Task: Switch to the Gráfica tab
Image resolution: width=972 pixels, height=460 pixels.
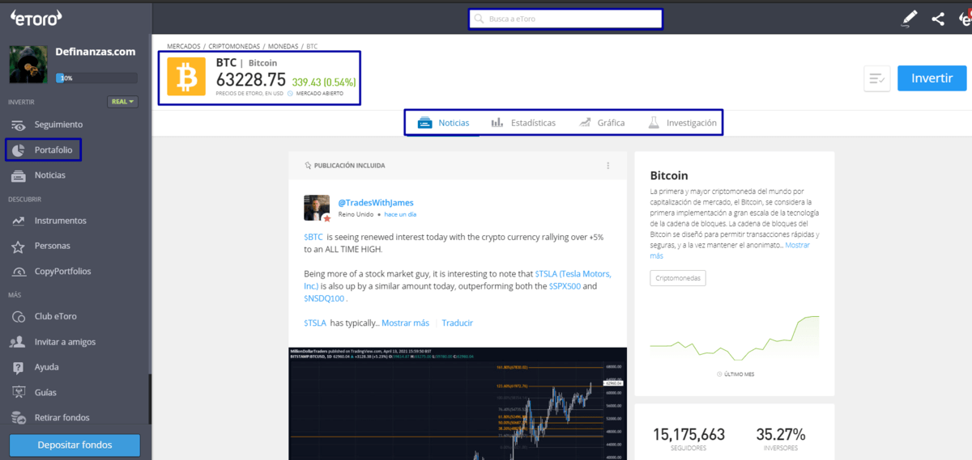Action: tap(602, 123)
